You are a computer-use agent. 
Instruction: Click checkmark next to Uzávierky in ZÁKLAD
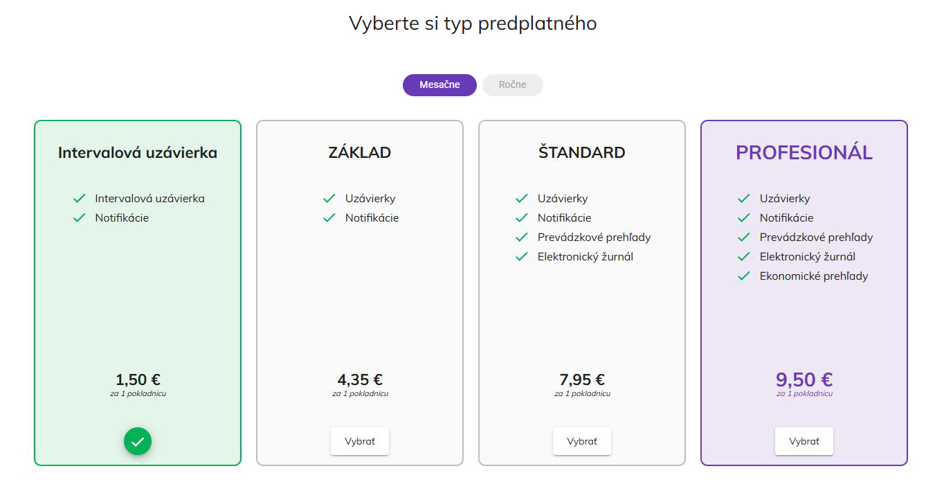(329, 199)
